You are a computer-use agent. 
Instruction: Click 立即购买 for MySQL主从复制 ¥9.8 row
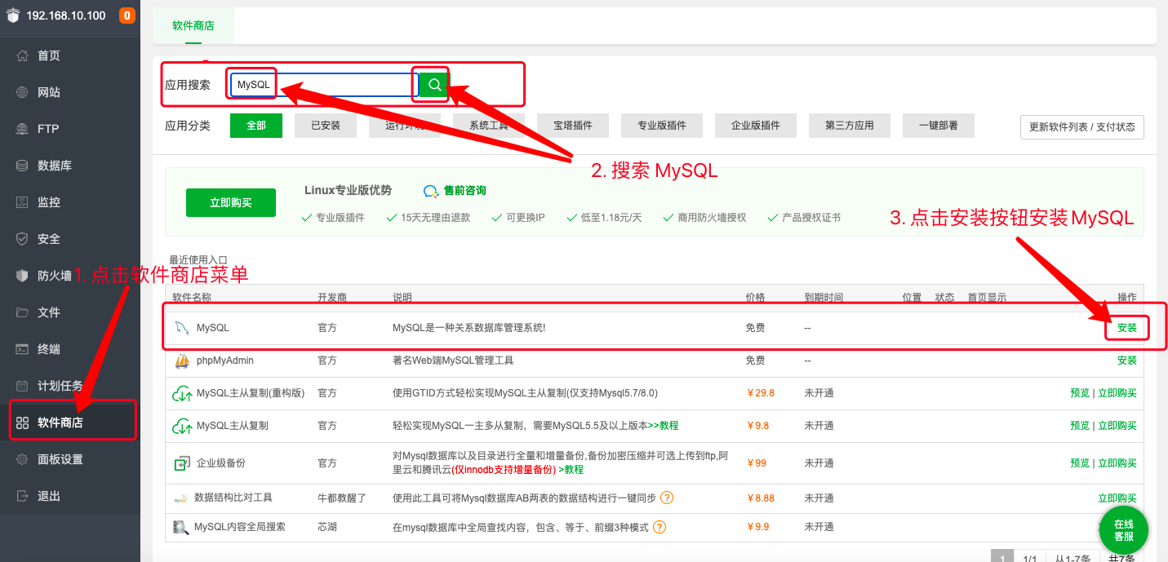click(x=1117, y=426)
